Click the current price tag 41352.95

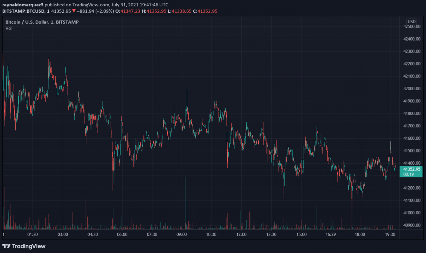pos(411,169)
